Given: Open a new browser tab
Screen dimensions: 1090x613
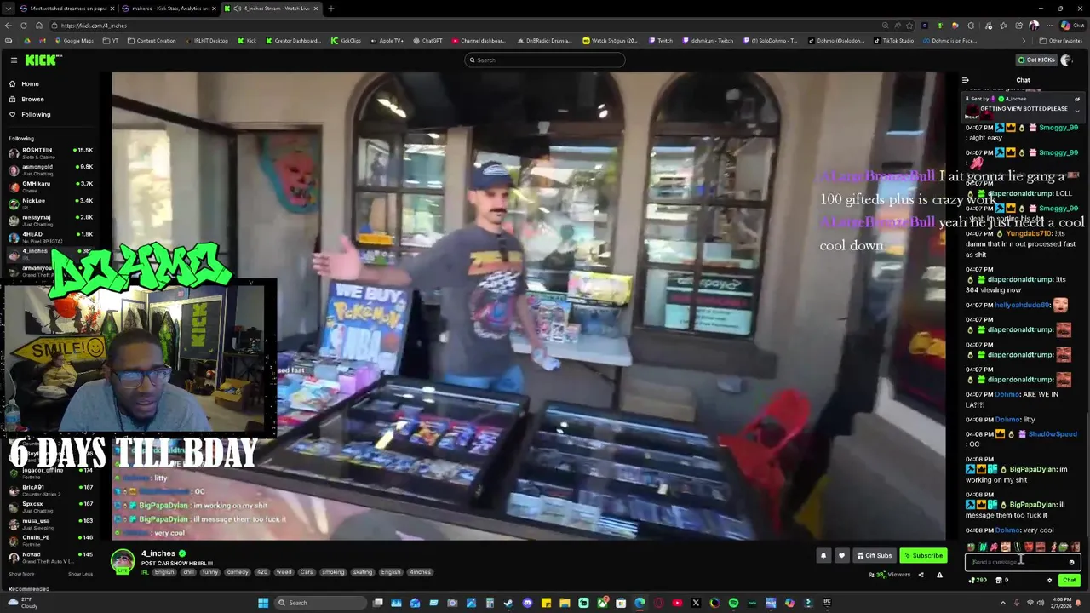Looking at the screenshot, I should click(x=330, y=9).
